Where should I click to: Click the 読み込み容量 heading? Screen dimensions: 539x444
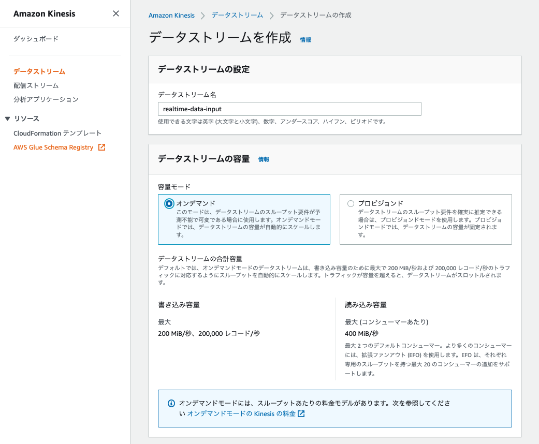point(366,305)
